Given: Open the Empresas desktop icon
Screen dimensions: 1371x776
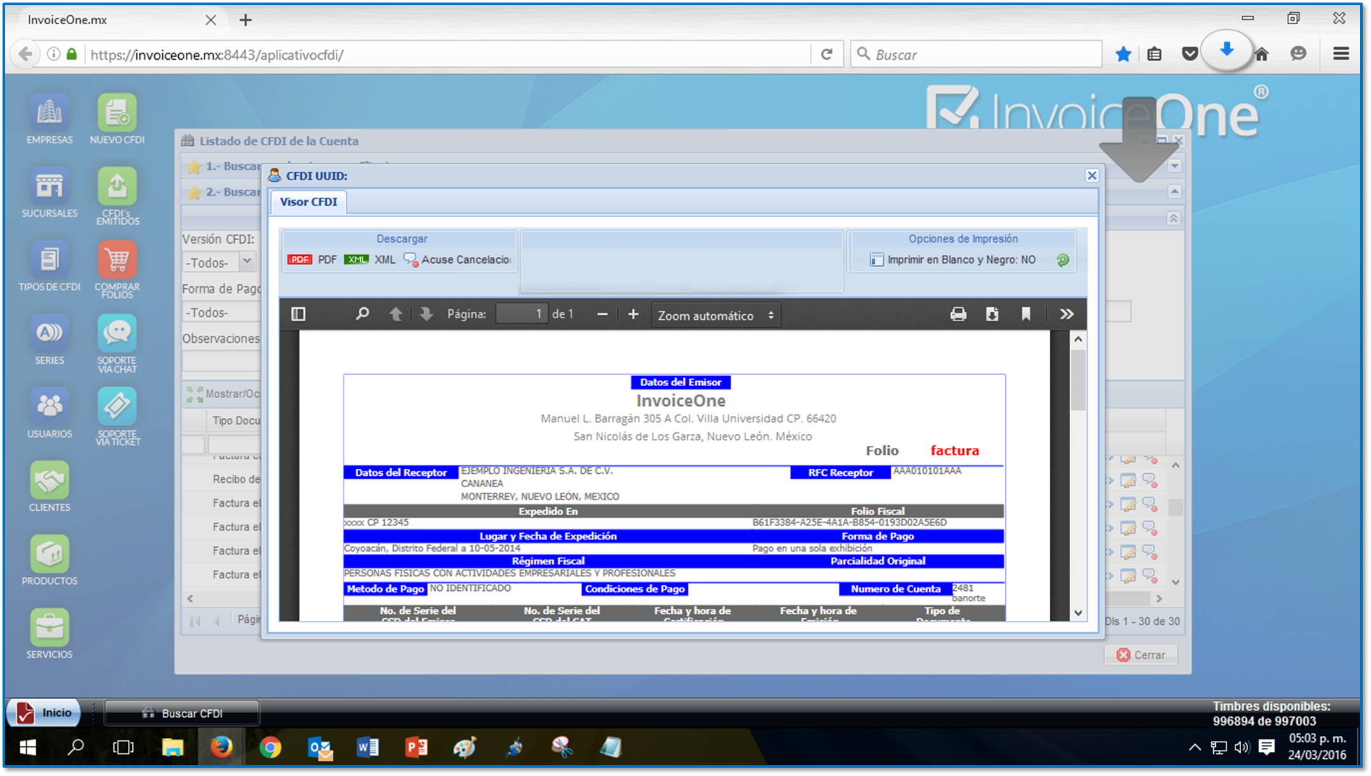Looking at the screenshot, I should (50, 119).
